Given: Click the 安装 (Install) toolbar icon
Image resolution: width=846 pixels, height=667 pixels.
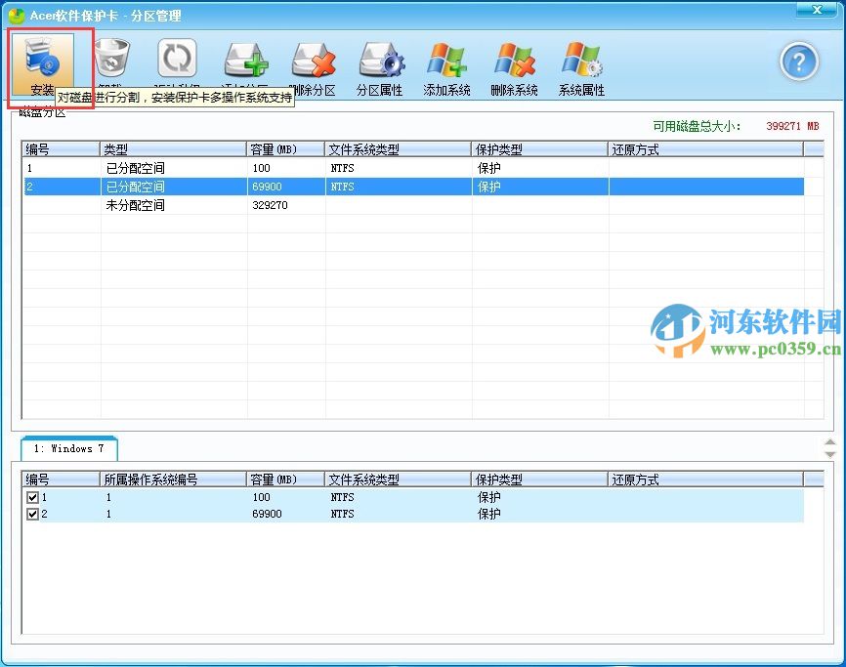Looking at the screenshot, I should click(x=42, y=65).
